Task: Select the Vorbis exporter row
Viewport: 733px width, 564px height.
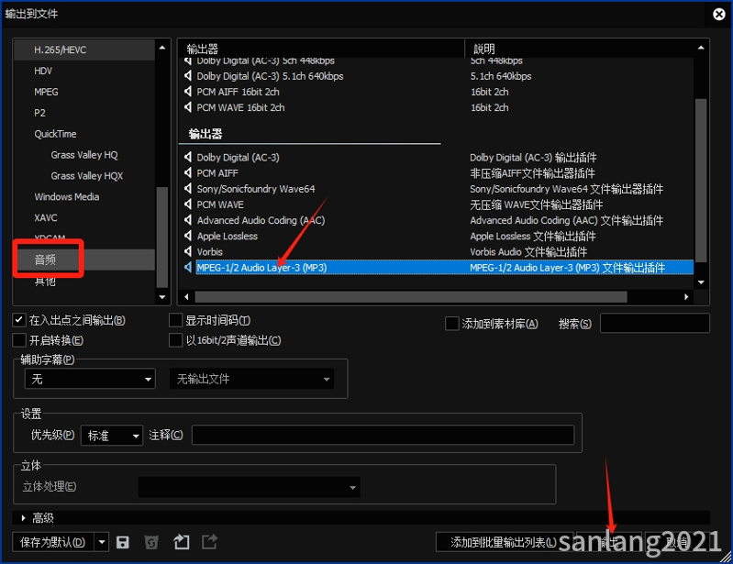Action: click(436, 252)
